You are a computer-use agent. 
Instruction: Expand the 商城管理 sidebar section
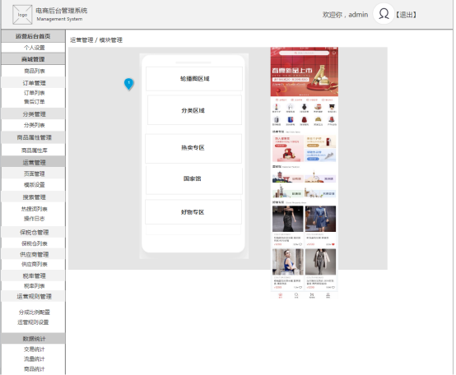coord(34,59)
